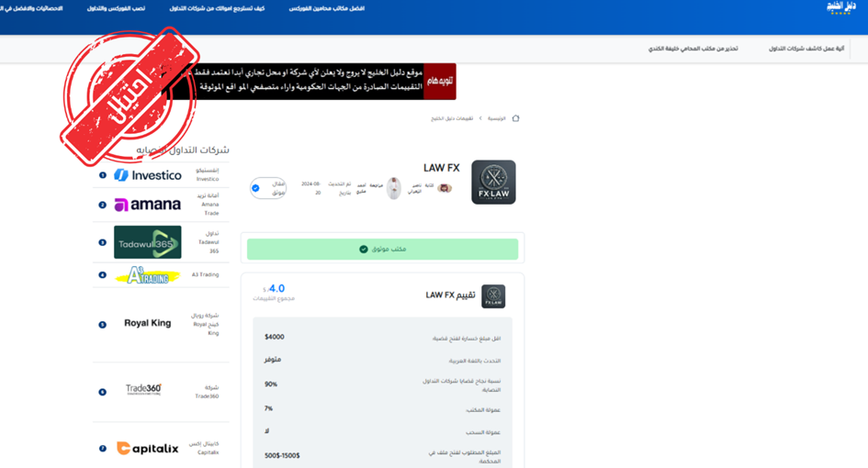The image size is (868, 468).
Task: Go to الرئيسية breadcrumb link
Action: coord(497,118)
